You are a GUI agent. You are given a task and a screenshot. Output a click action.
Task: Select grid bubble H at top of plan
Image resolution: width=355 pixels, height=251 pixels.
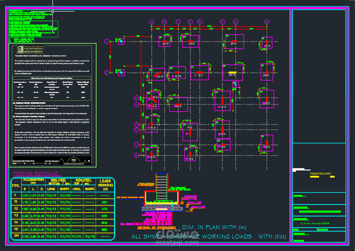coord(267,22)
